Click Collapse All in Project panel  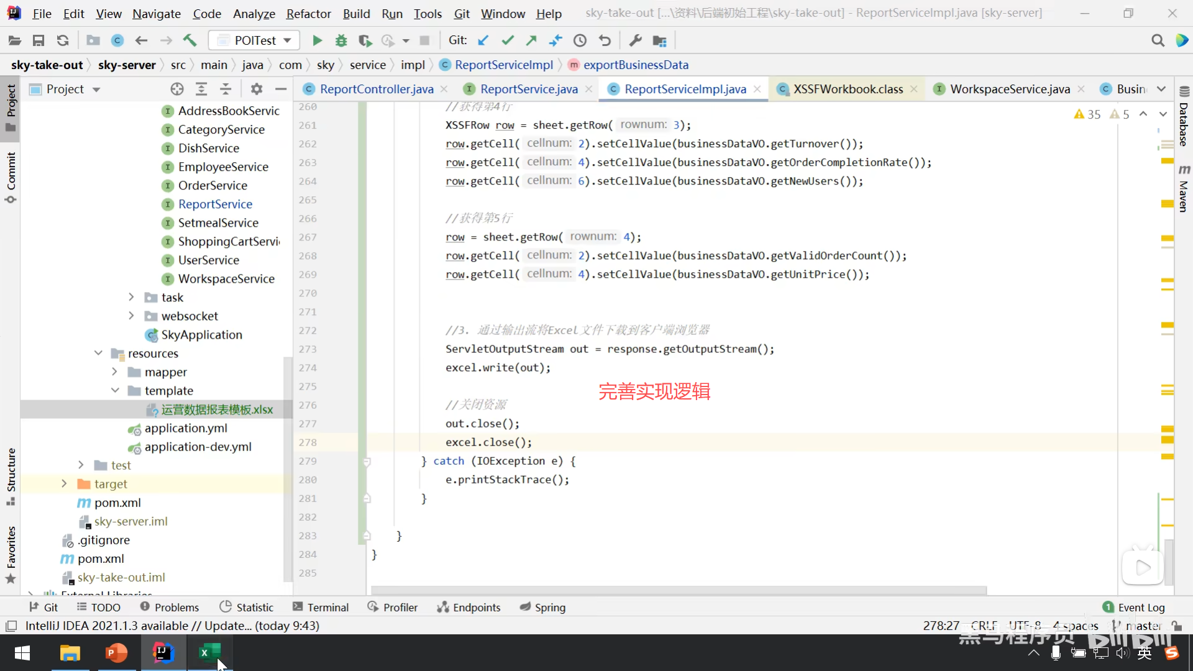226,89
